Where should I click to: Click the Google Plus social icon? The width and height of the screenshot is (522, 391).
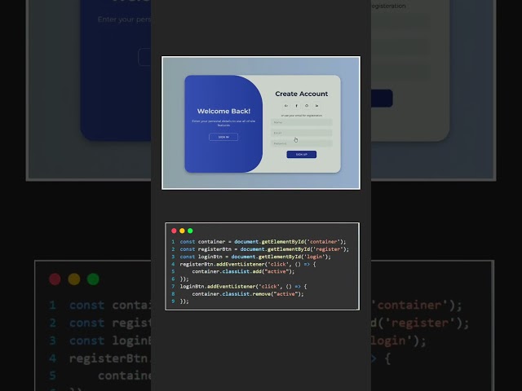click(x=286, y=106)
